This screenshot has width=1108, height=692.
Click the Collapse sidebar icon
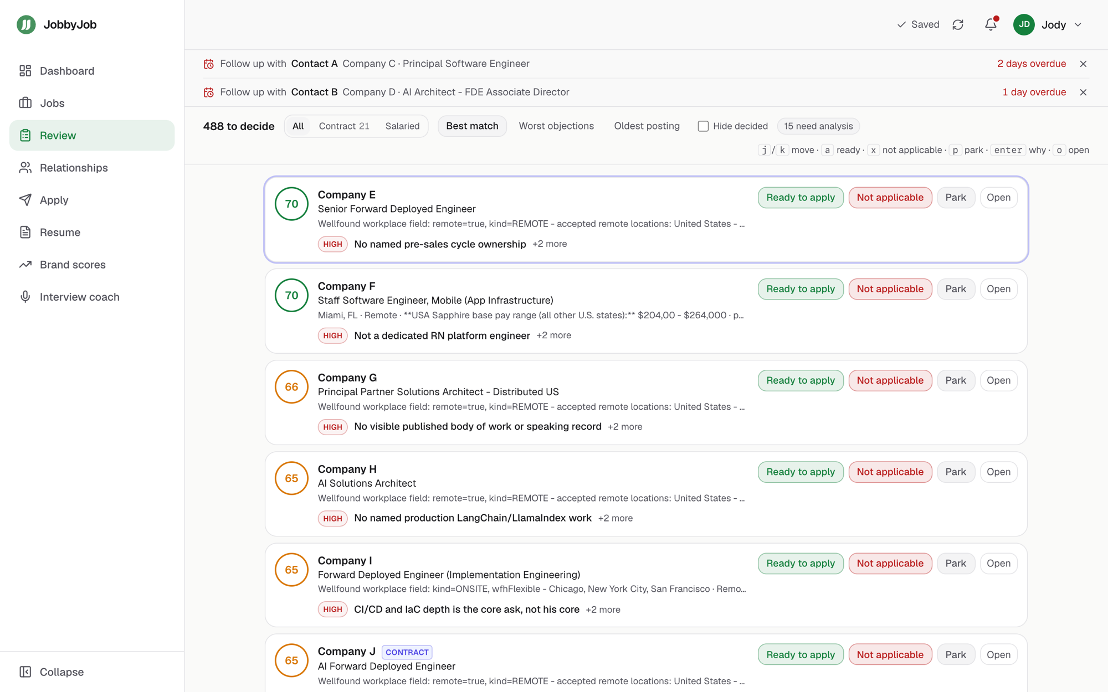(x=25, y=672)
